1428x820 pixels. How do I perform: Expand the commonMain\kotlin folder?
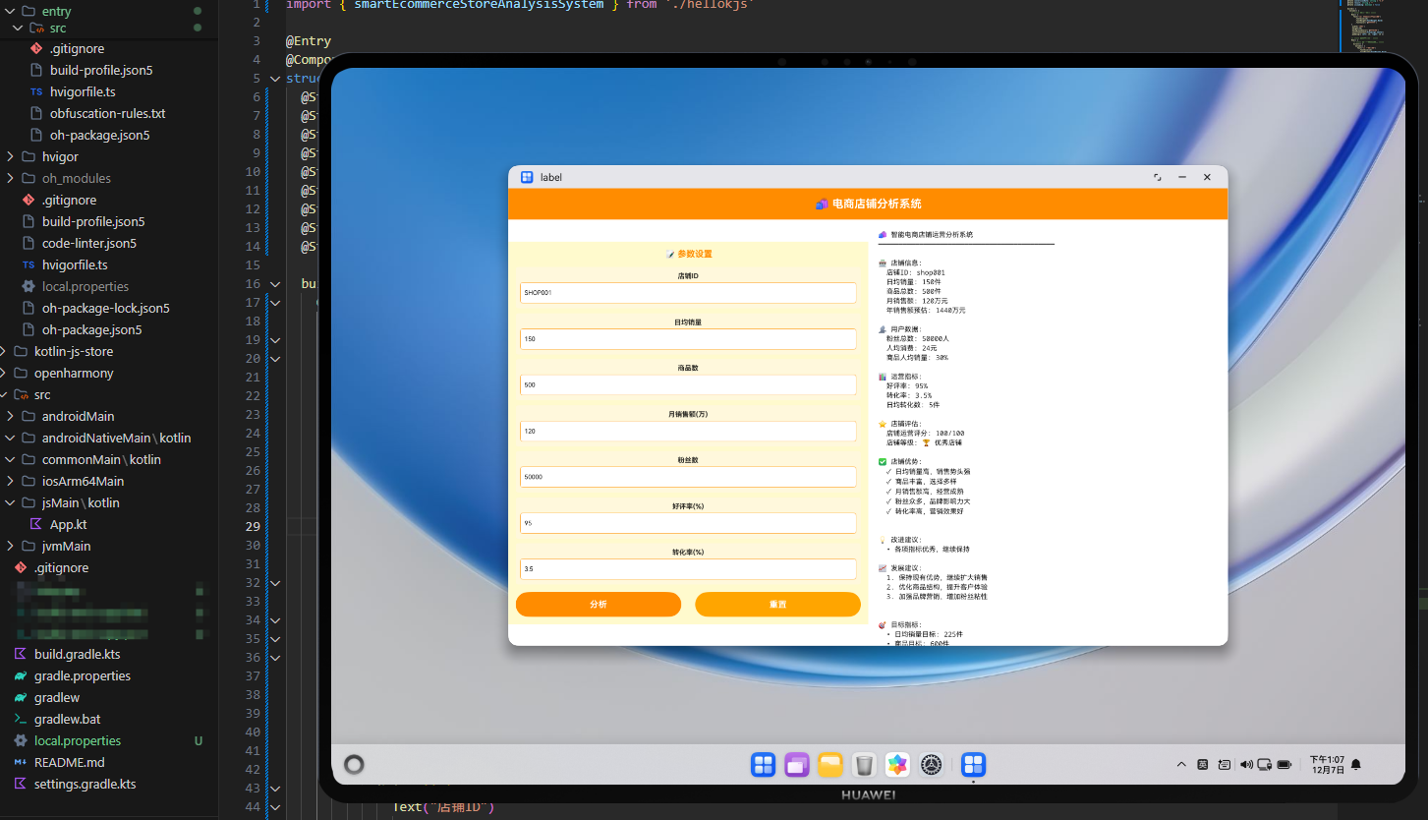click(x=11, y=459)
